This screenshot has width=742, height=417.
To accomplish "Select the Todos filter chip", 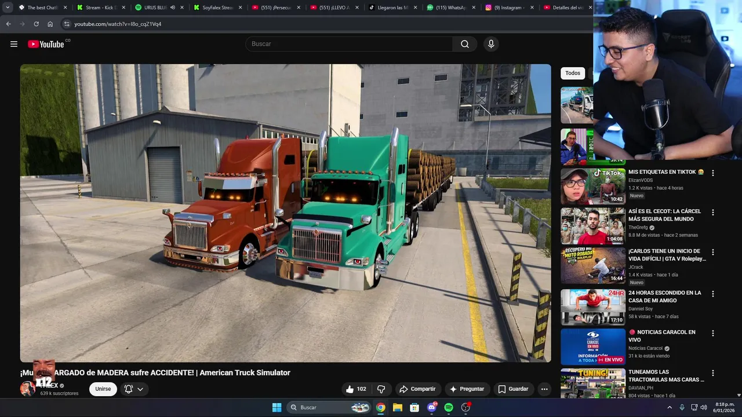I will tap(573, 73).
